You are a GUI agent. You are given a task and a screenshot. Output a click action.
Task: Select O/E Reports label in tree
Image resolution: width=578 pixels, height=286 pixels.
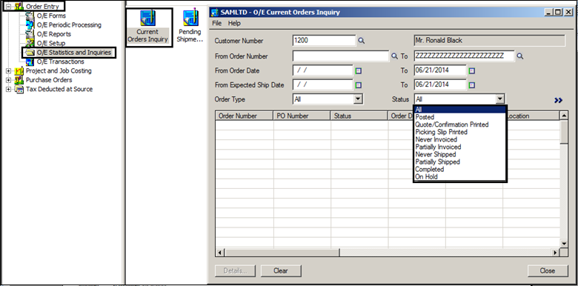pos(54,34)
